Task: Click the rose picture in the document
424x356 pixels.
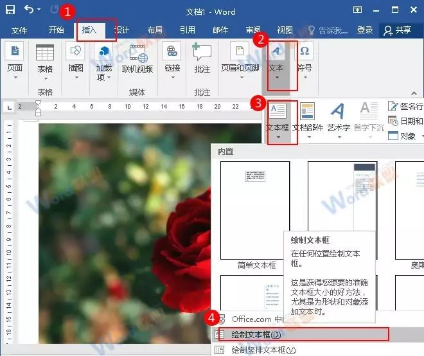Action: [x=125, y=233]
